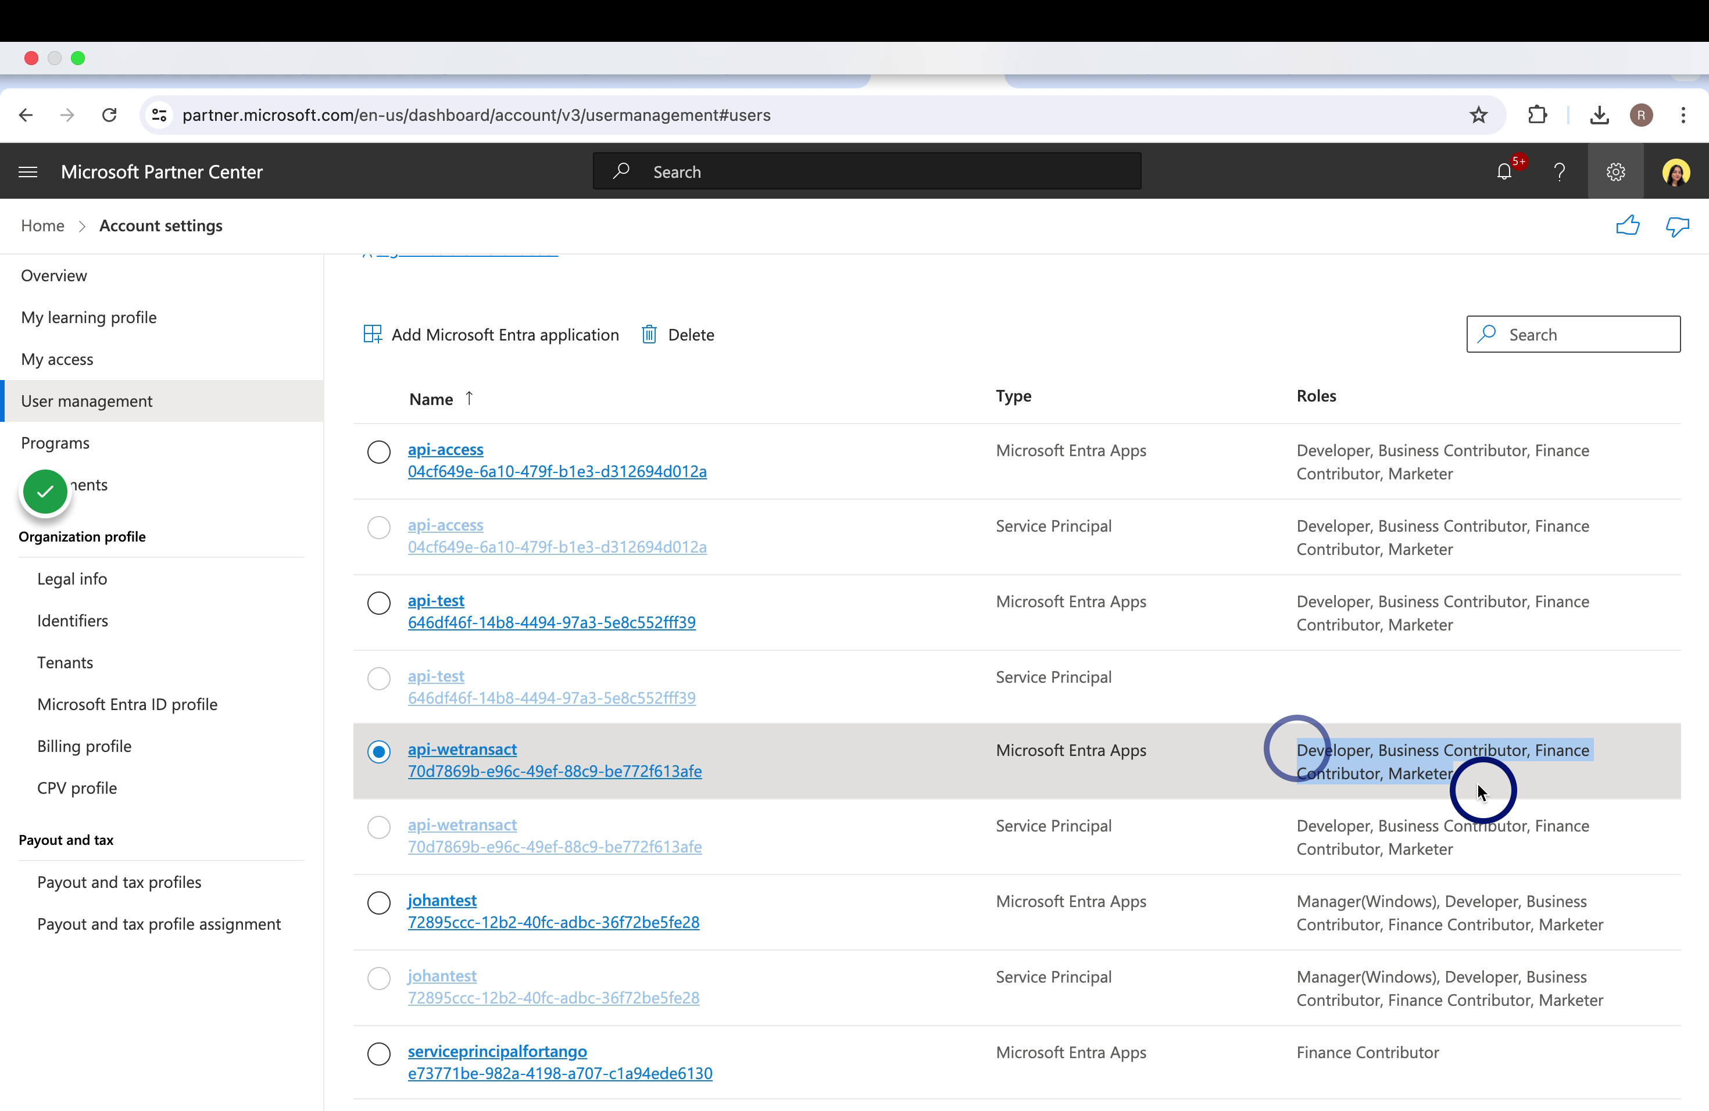Open the browser extensions icon
The height and width of the screenshot is (1111, 1709).
click(1538, 115)
